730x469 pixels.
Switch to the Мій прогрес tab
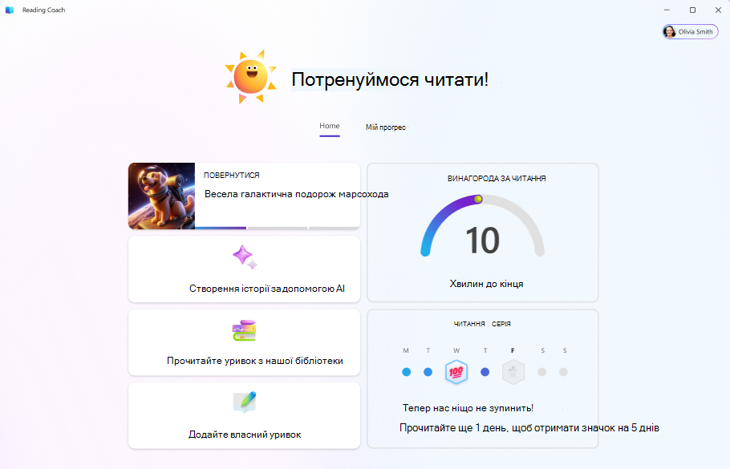(x=386, y=127)
